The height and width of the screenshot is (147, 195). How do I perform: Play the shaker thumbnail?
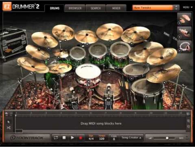[x=184, y=32]
